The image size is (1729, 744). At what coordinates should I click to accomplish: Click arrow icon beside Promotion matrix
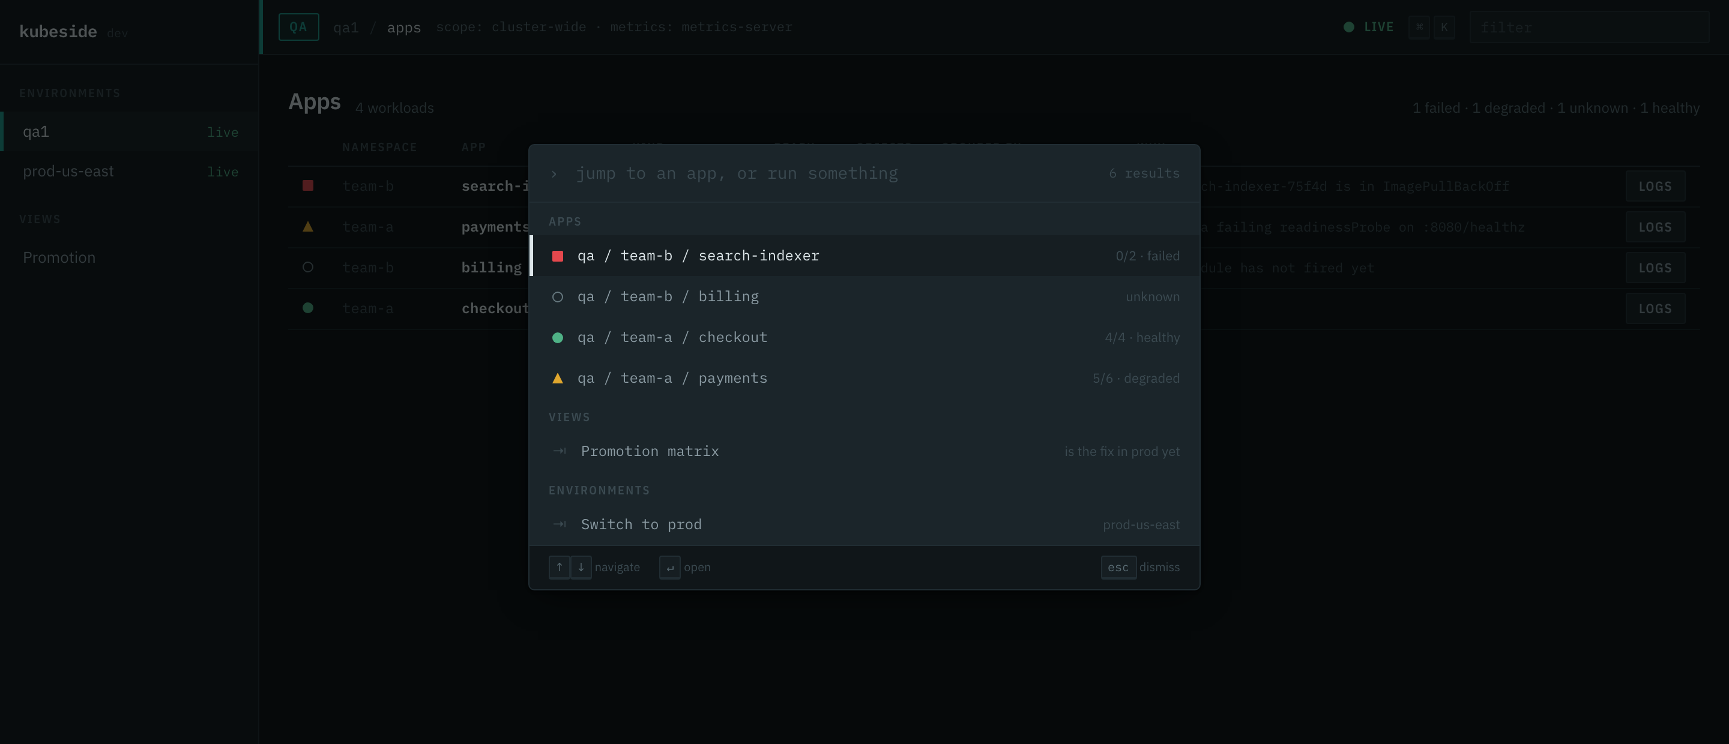[x=559, y=451]
